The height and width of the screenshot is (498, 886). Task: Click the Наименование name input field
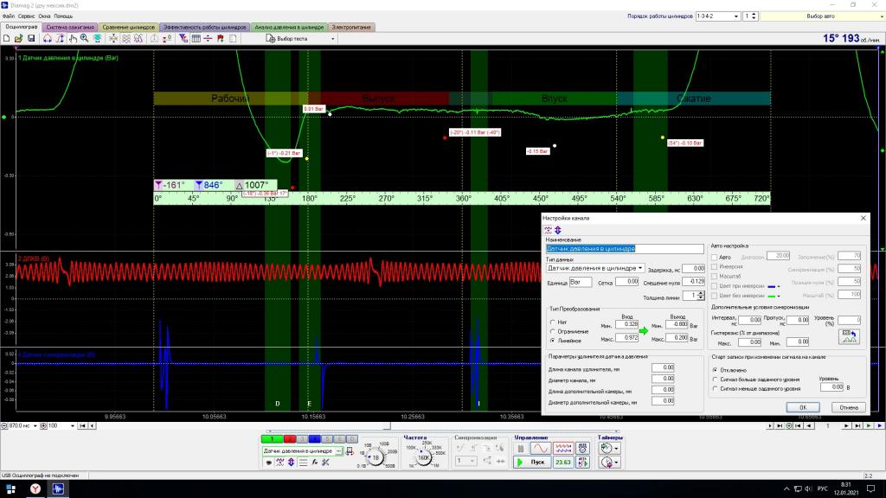[625, 248]
